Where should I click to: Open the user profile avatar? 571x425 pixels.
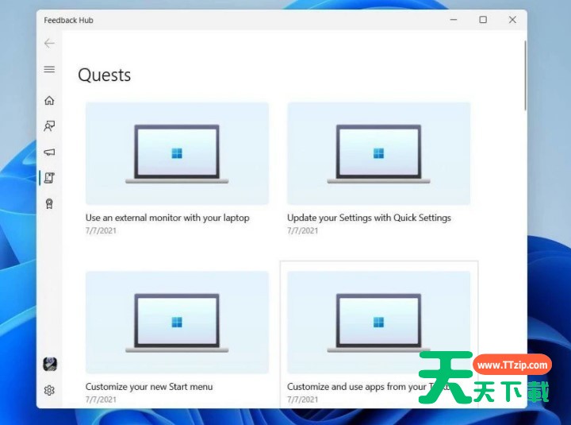[x=50, y=364]
